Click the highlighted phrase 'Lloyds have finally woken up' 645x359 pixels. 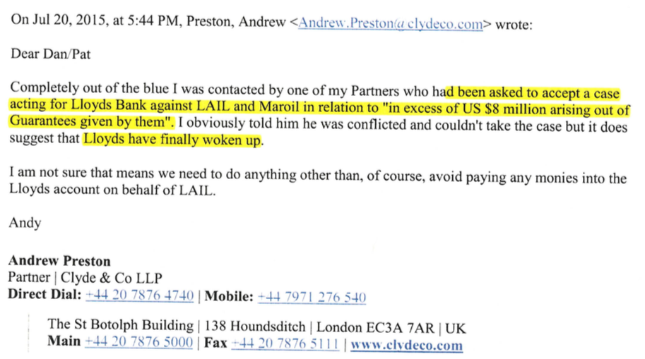coord(172,140)
